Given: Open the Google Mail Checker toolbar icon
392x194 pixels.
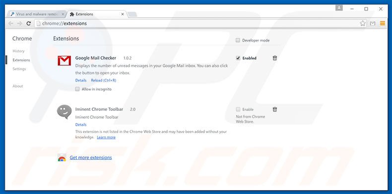Looking at the screenshot, I should pos(373,23).
